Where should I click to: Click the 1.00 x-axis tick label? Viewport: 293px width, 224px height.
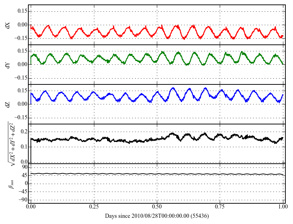283,207
